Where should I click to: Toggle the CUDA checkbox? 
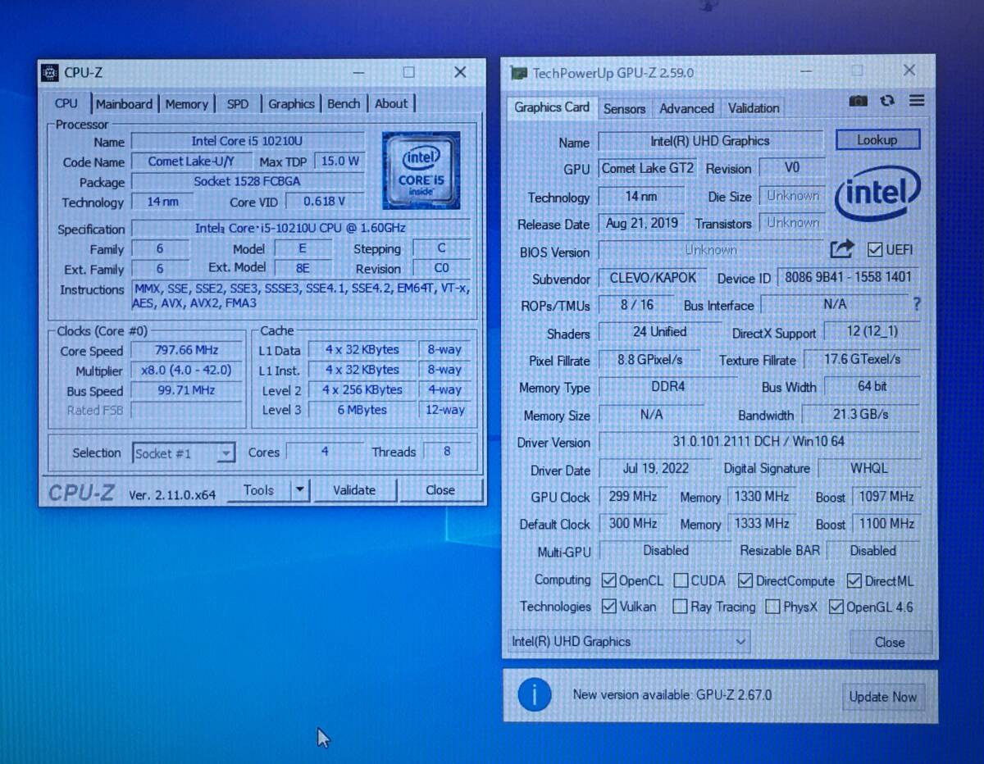(681, 580)
